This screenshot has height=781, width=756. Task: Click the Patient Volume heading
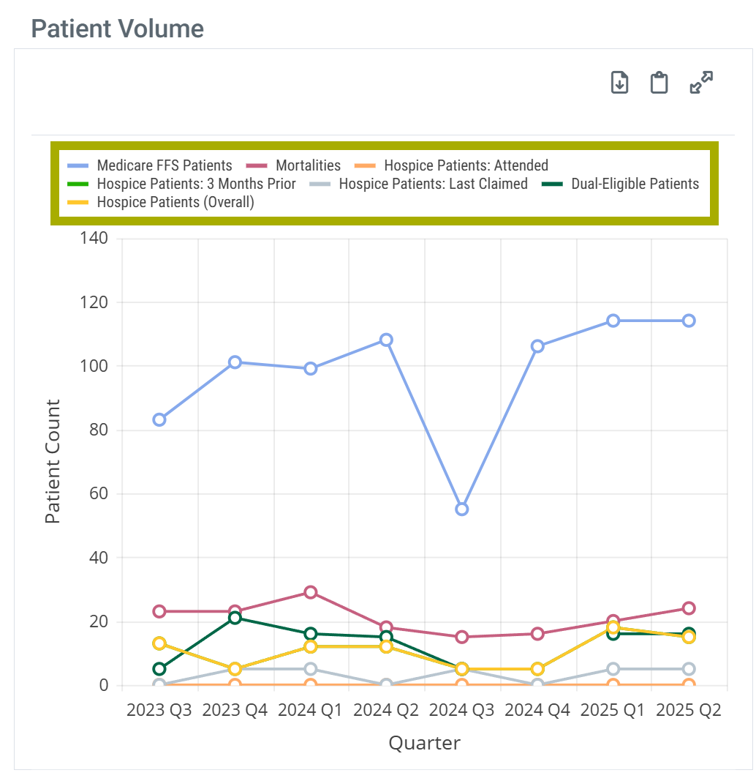(118, 29)
